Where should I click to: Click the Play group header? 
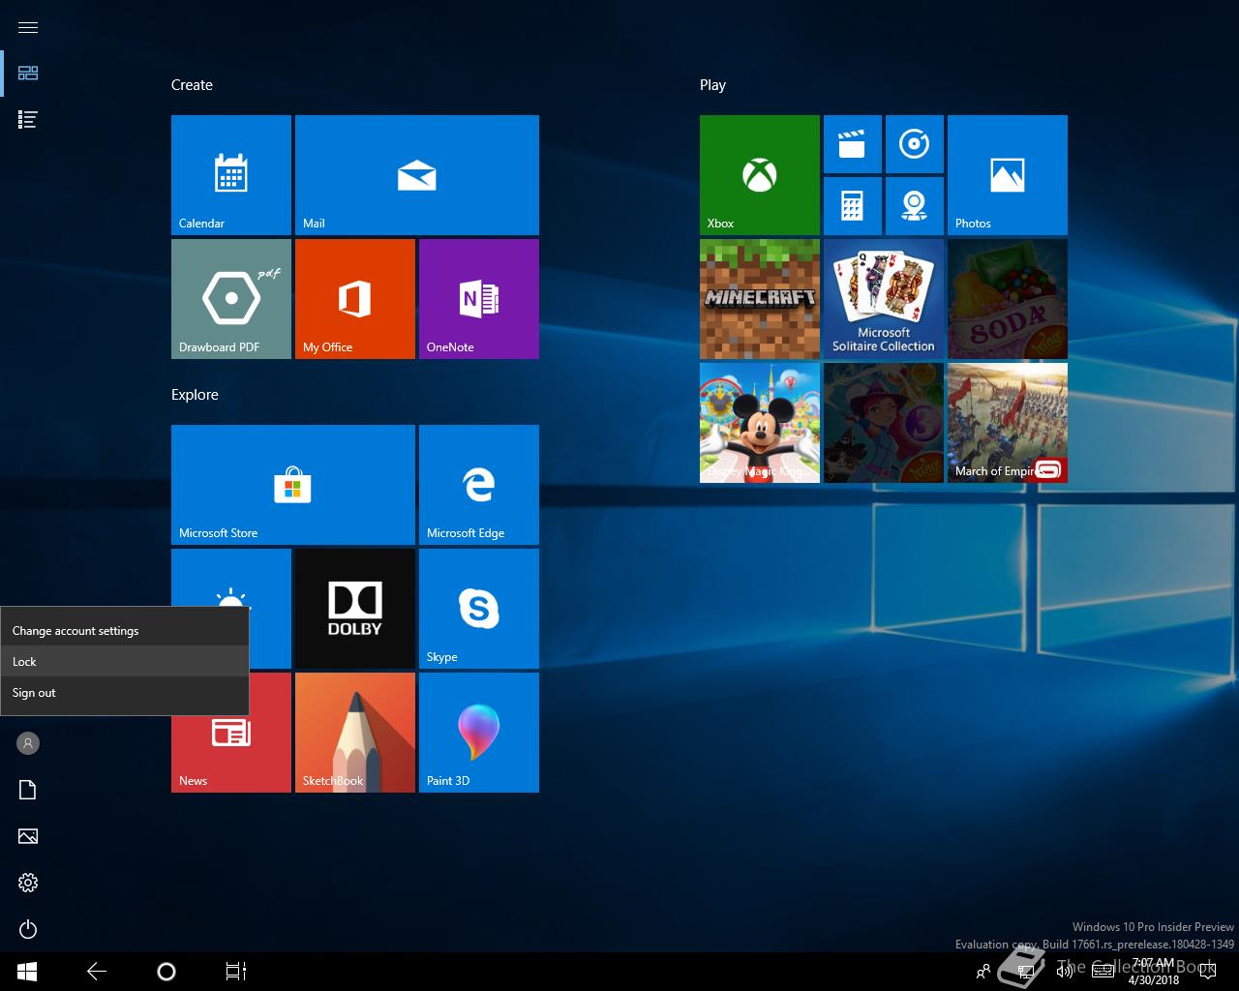(712, 85)
